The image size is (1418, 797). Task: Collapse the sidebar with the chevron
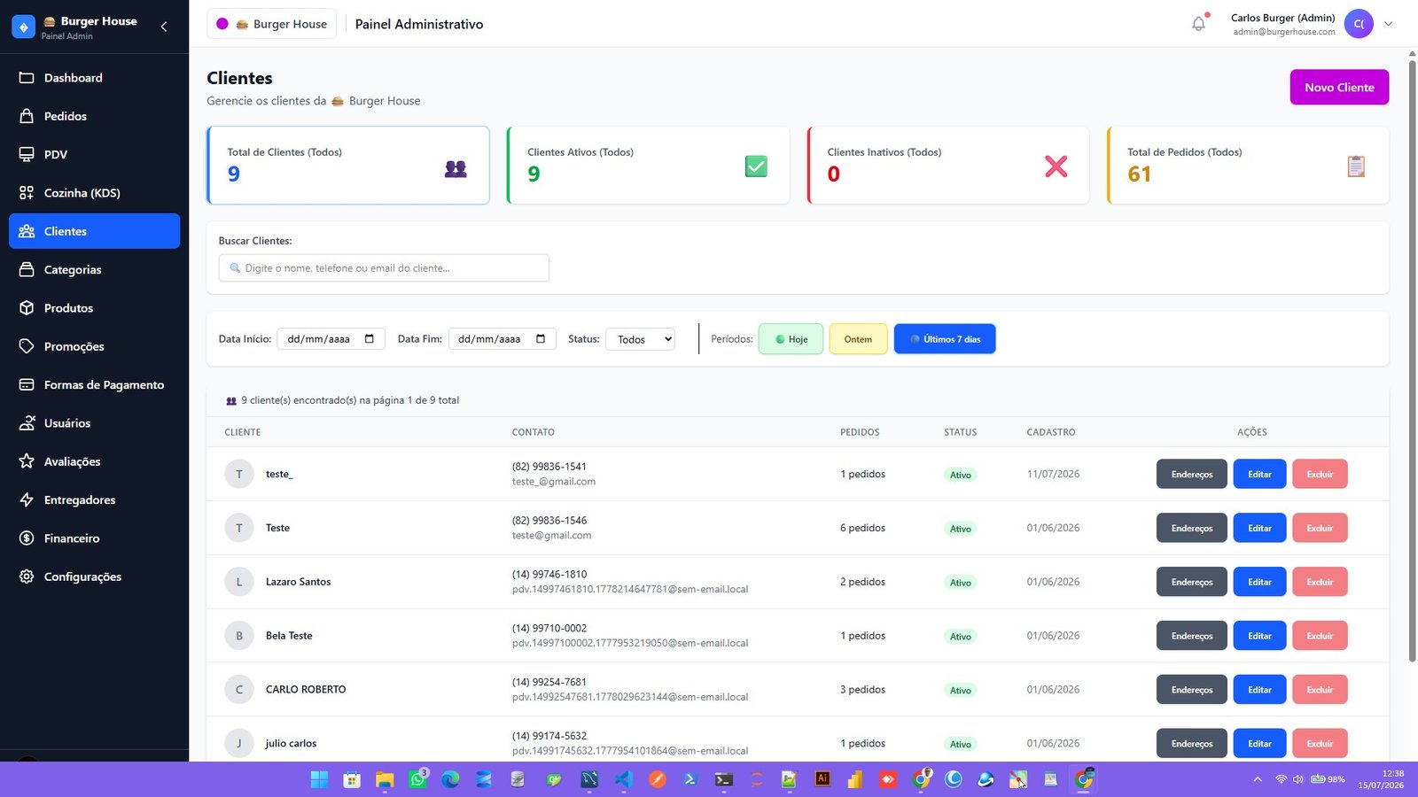point(164,27)
